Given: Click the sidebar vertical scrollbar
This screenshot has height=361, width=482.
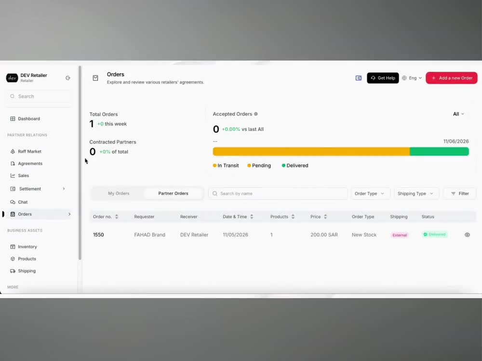Looking at the screenshot, I should (80, 163).
